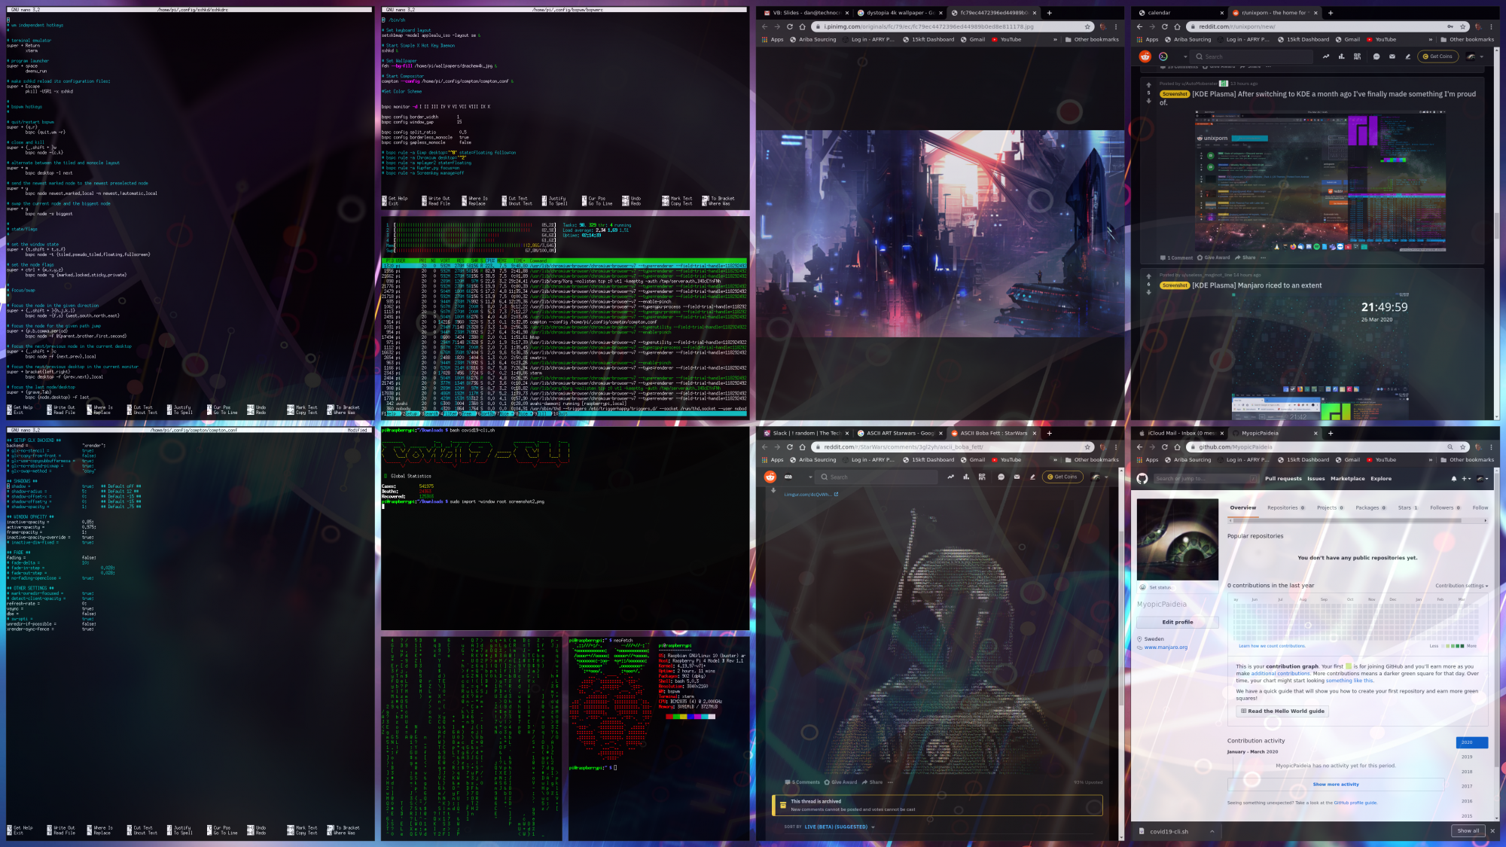Image resolution: width=1506 pixels, height=847 pixels.
Task: Select year 2020 in contribution activity
Action: point(1472,742)
